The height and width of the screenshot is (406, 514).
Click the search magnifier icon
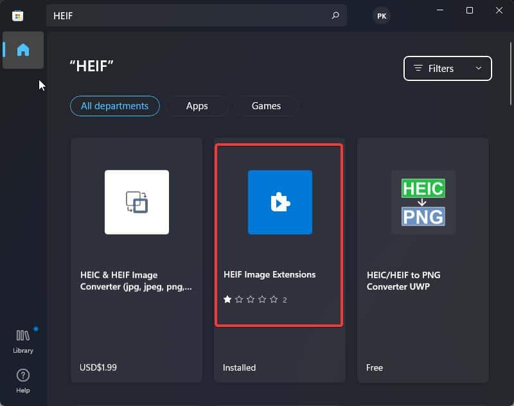pyautogui.click(x=335, y=15)
